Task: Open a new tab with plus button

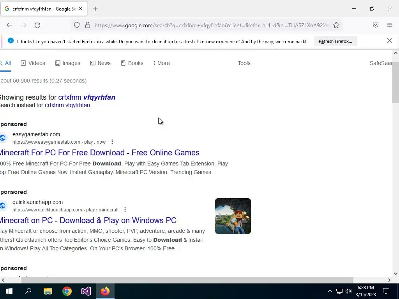Action: tap(95, 9)
